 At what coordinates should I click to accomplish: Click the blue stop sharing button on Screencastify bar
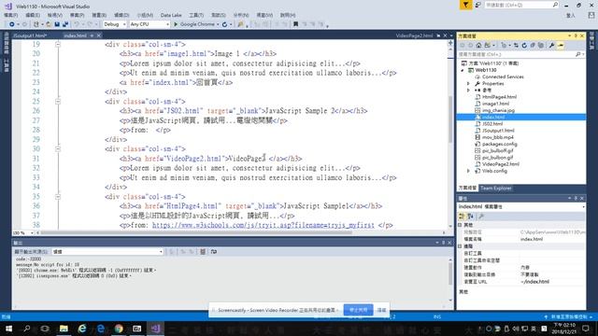(x=358, y=310)
